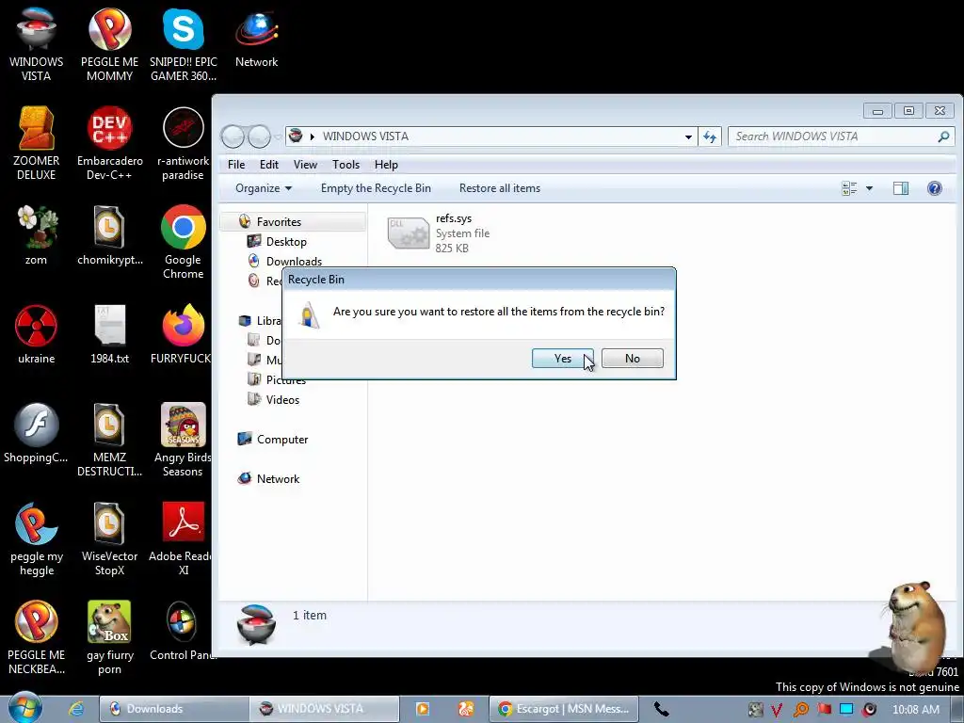The width and height of the screenshot is (964, 723).
Task: Open the Edit menu
Action: [x=268, y=165]
